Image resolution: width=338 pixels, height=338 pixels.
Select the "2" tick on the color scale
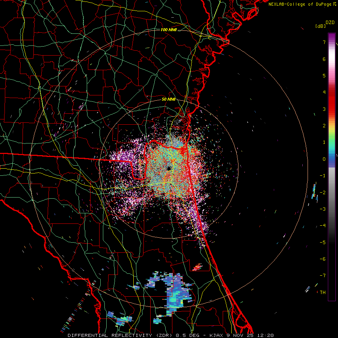point(324,126)
